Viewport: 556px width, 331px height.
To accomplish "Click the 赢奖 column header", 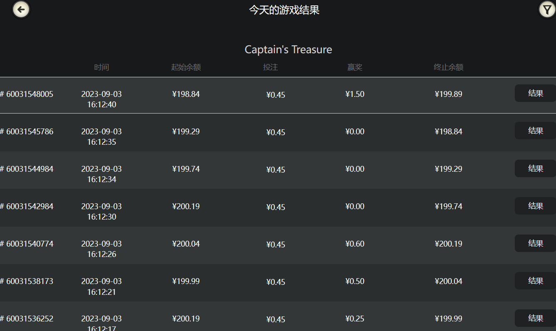I will tap(355, 67).
